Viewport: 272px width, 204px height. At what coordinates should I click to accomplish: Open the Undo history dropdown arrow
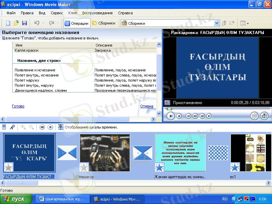[42, 23]
